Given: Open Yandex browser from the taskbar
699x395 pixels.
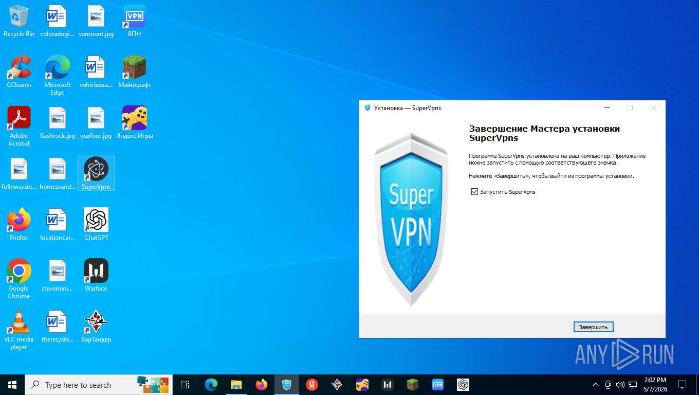Looking at the screenshot, I should 312,385.
